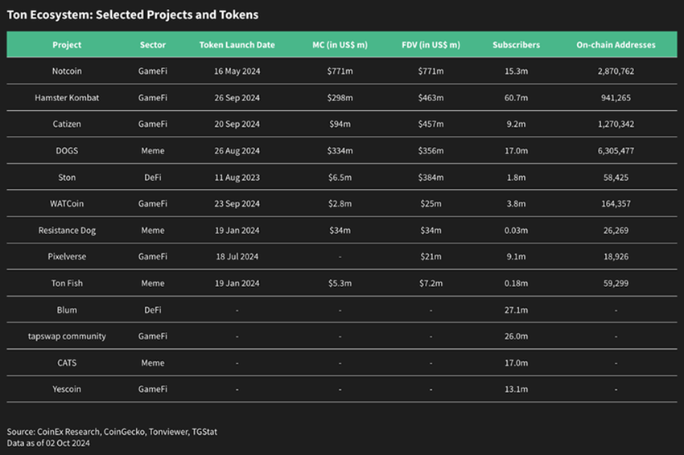Screen dimensions: 684x455
Task: Click the source line mentioning CoinEx Research
Action: click(x=112, y=432)
